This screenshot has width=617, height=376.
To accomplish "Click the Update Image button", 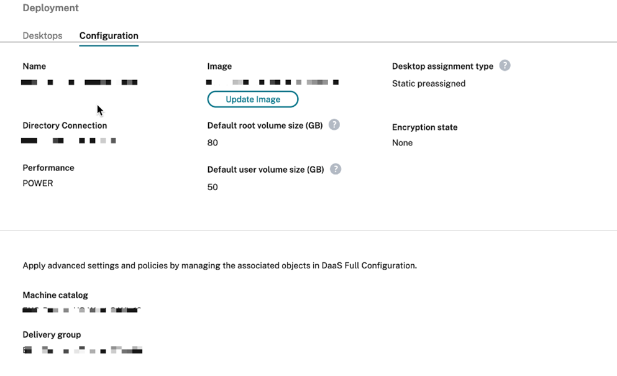I will pyautogui.click(x=252, y=99).
